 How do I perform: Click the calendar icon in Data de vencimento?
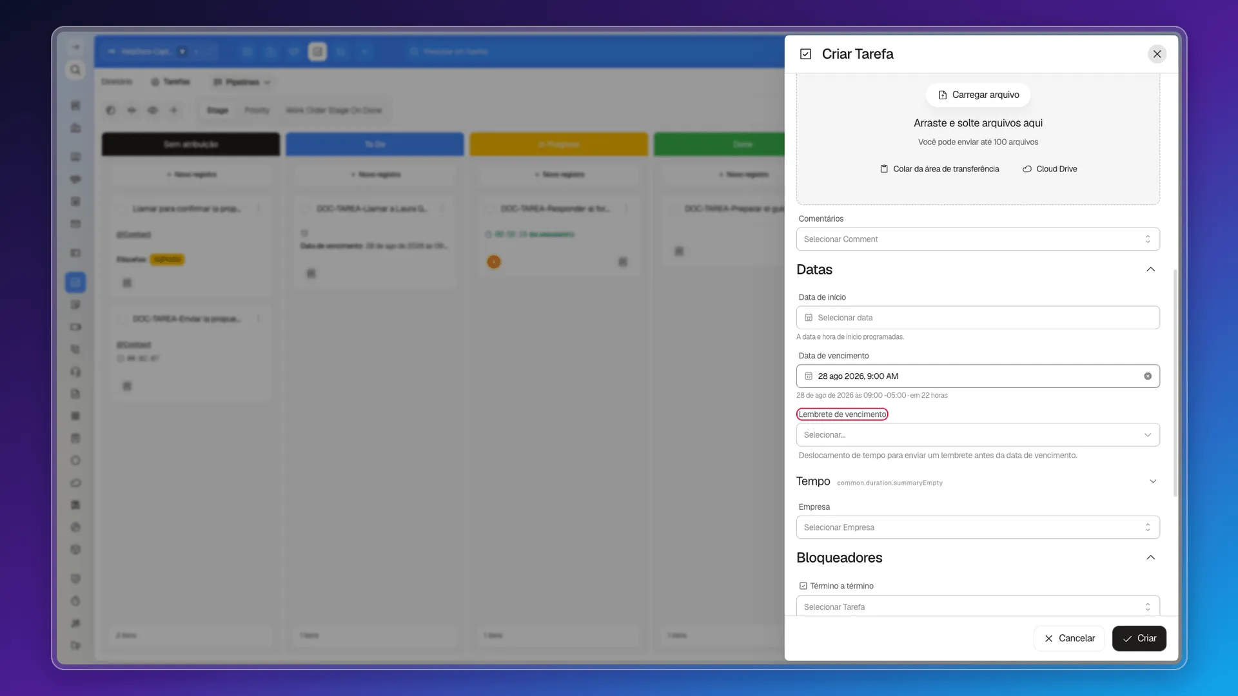[809, 376]
